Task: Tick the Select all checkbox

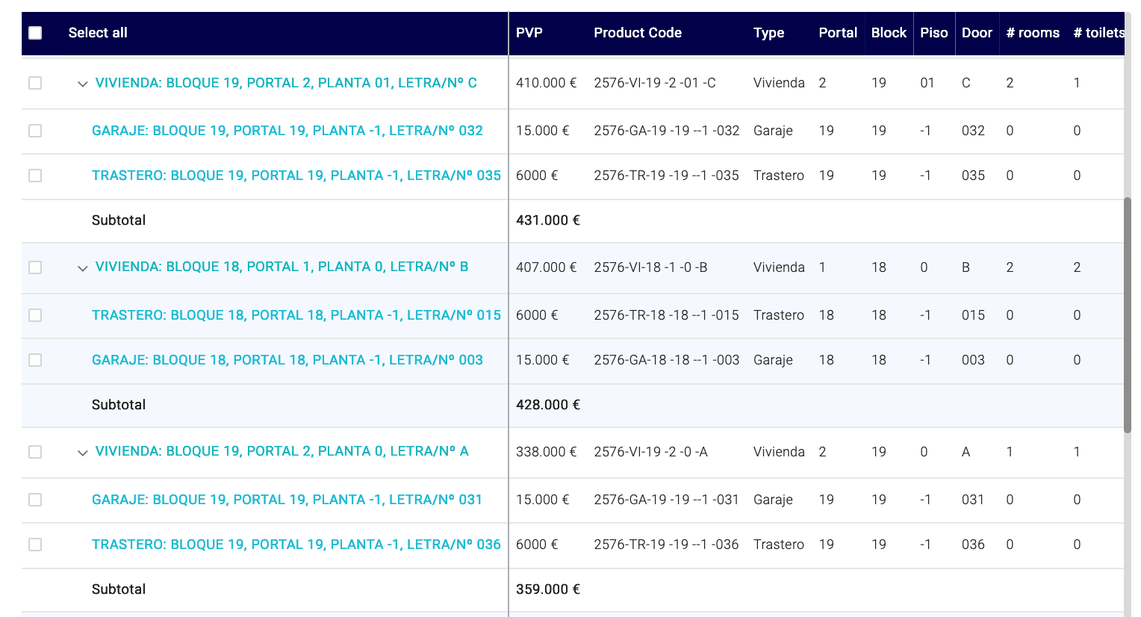Action: (x=35, y=33)
